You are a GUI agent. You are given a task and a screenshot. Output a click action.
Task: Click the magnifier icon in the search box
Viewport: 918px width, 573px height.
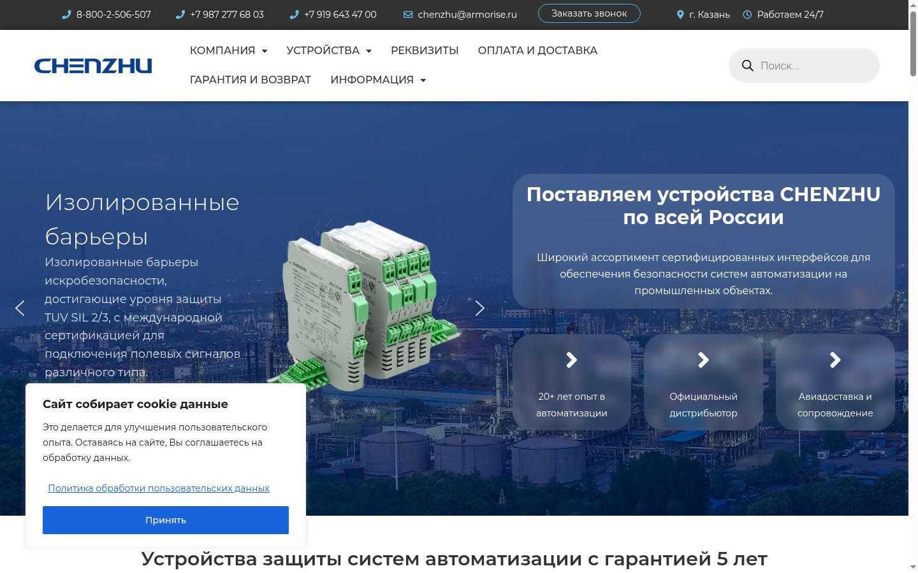pyautogui.click(x=748, y=66)
